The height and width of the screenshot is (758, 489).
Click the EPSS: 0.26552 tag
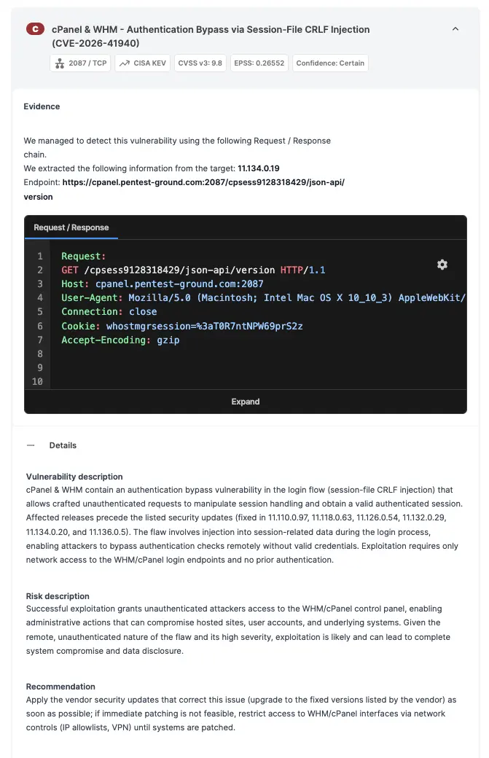click(259, 63)
